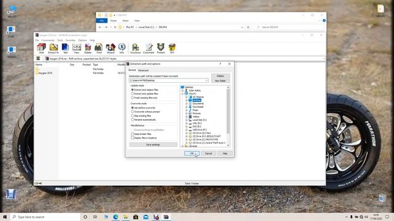The width and height of the screenshot is (394, 221).
Task: Open the Commands menu in WinRAR
Action: click(x=48, y=40)
